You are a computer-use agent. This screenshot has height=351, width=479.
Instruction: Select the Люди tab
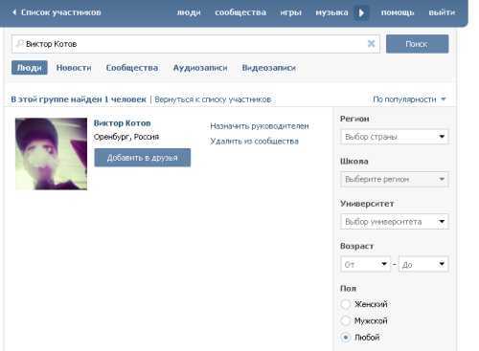click(30, 68)
